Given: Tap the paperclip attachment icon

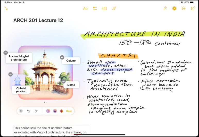Looking at the screenshot, I should coord(114,8).
